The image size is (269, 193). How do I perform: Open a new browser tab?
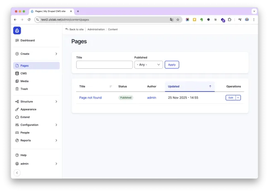coord(78,11)
